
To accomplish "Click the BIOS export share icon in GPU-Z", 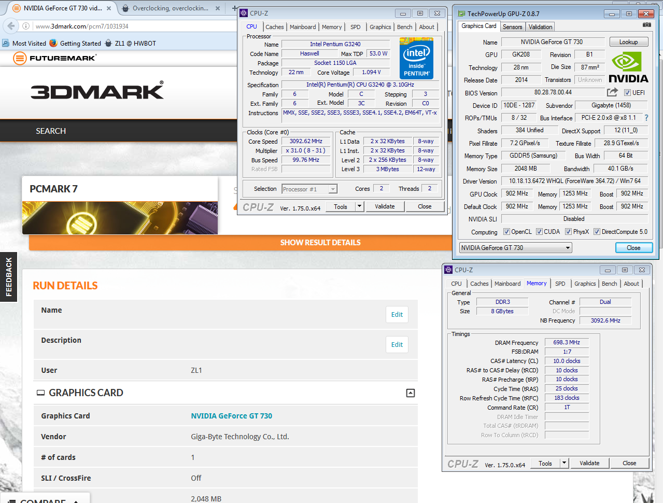I will coord(612,92).
